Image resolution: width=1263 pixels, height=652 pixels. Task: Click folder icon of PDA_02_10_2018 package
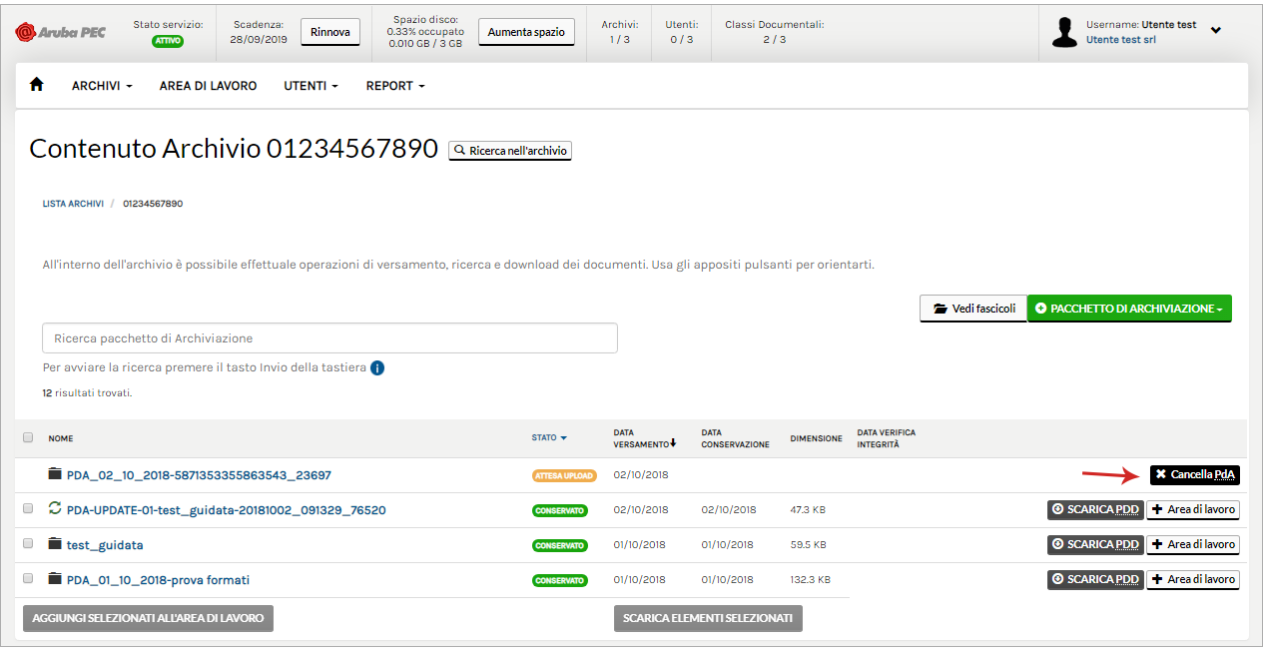point(55,474)
